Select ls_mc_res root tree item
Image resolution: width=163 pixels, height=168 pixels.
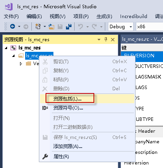click(x=29, y=48)
